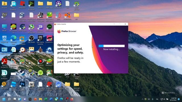Select the BlueStacks Multi-Instance Manager shortcut
This screenshot has width=182, height=102.
(49, 17)
